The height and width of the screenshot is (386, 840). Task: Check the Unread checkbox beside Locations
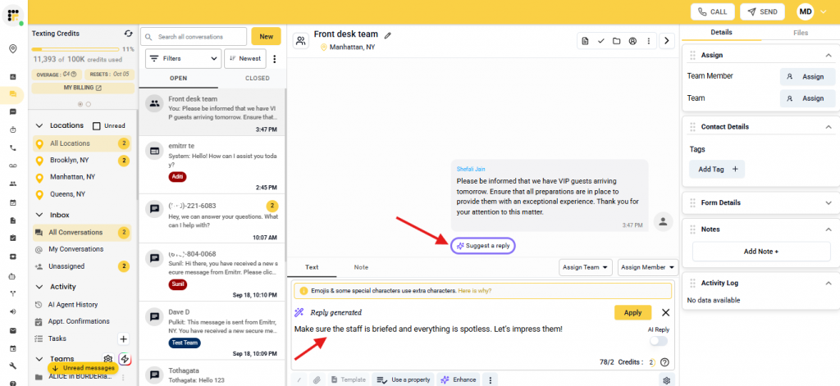click(97, 126)
